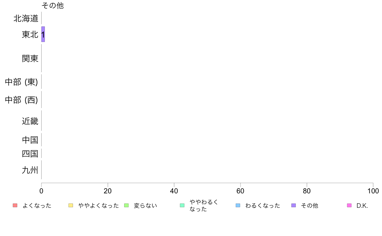This screenshot has width=382, height=236.
Task: Select the purple bar for 東北
Action: (x=43, y=34)
